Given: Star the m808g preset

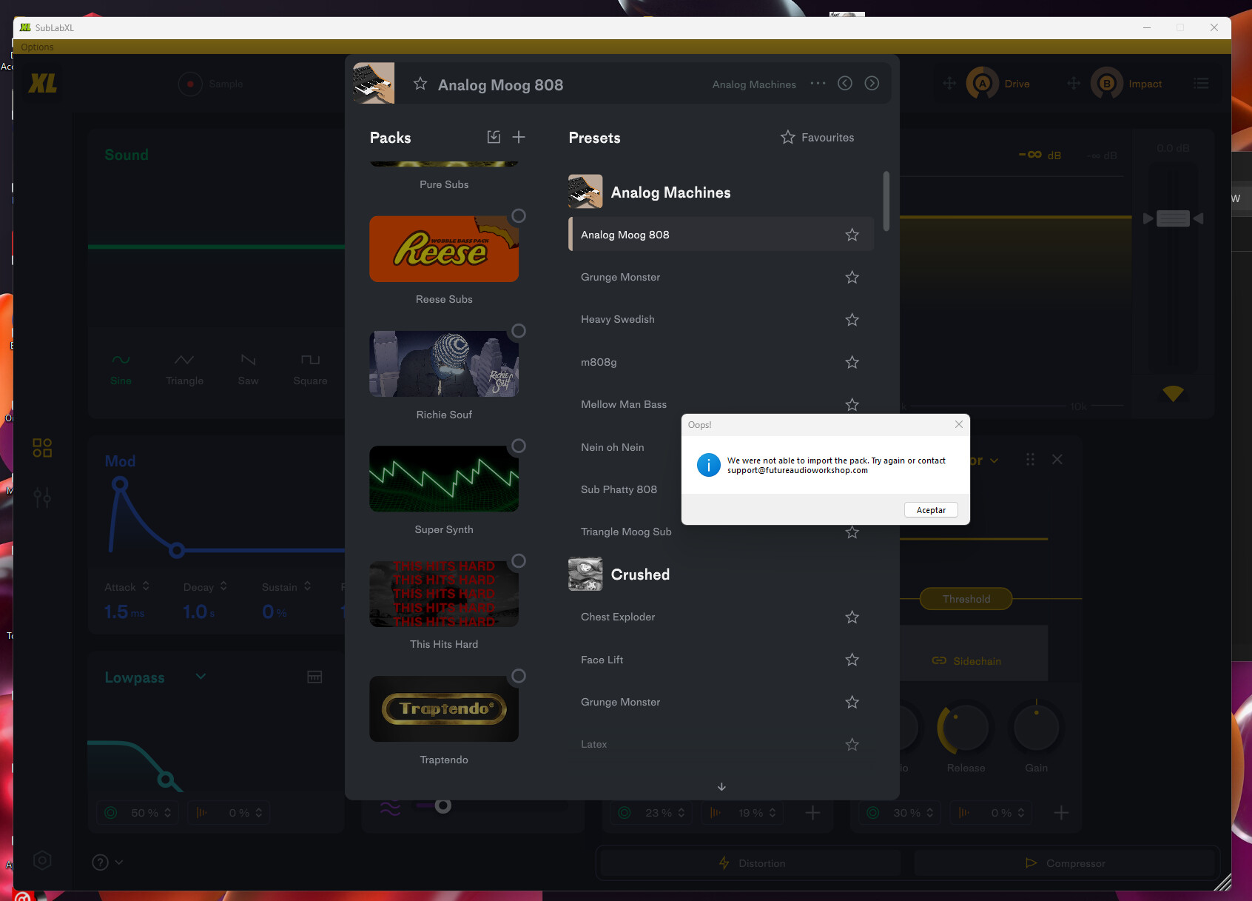Looking at the screenshot, I should point(852,362).
